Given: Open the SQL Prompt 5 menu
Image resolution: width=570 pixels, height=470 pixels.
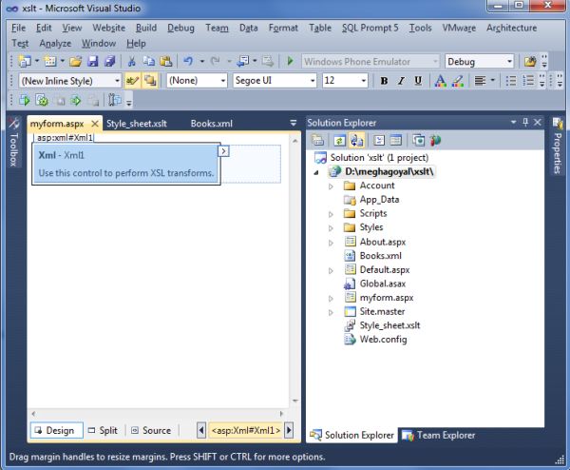Looking at the screenshot, I should [370, 28].
